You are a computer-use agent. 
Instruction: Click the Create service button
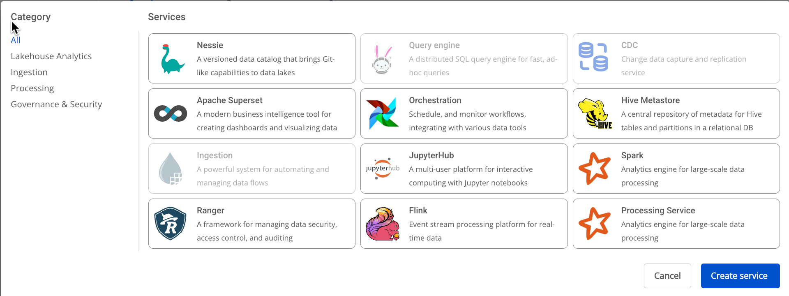pos(740,276)
